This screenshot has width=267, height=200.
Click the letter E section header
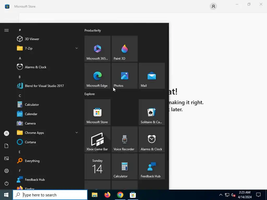point(20,152)
